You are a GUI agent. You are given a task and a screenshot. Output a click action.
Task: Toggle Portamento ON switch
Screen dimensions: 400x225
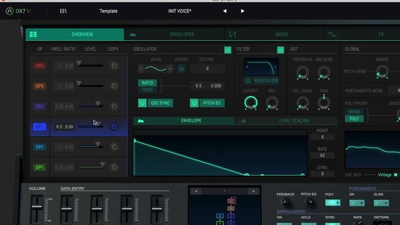(x=357, y=202)
